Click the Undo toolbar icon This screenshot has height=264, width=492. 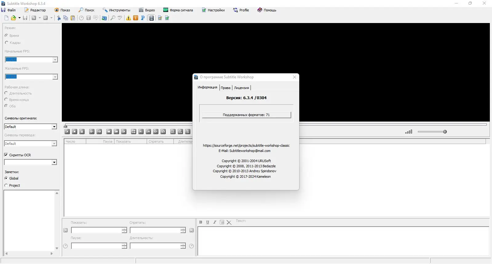[34, 18]
